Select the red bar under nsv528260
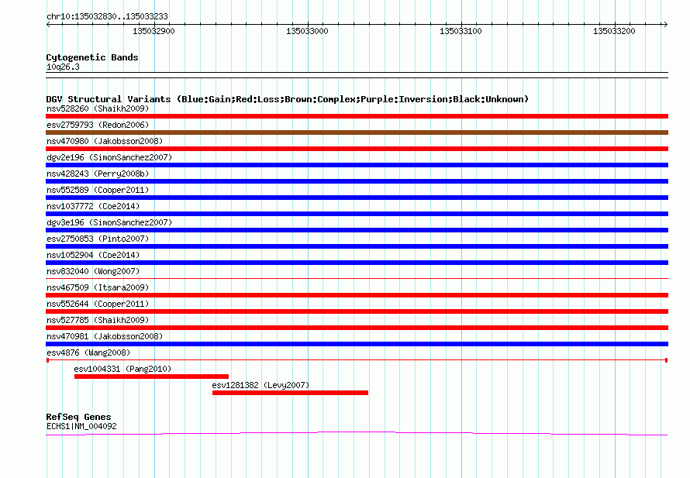 coord(357,116)
